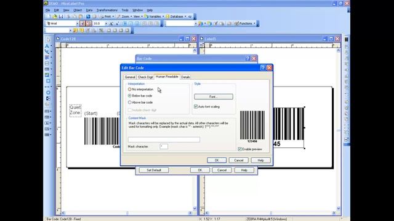Click the Font... button
The image size is (394, 221).
[214, 97]
